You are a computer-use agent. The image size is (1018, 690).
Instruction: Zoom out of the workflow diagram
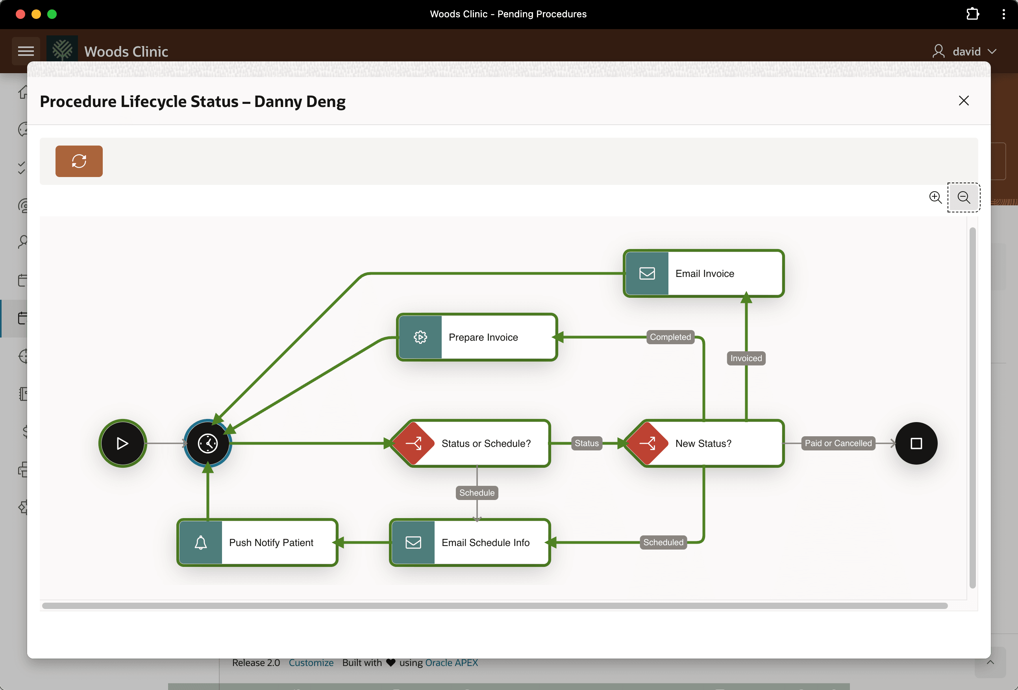(964, 197)
